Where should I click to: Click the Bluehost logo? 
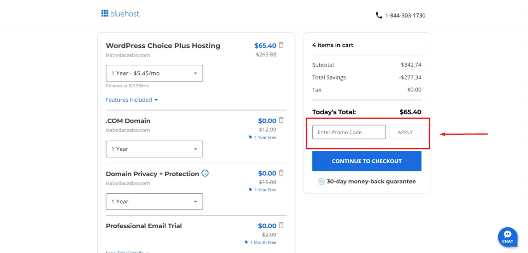click(x=120, y=13)
